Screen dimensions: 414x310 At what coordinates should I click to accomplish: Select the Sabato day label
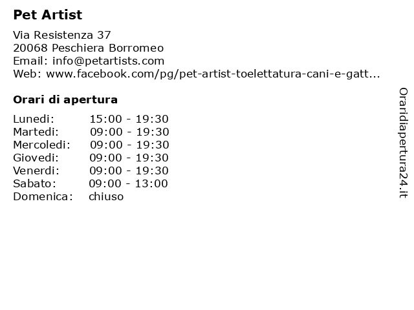(x=34, y=183)
